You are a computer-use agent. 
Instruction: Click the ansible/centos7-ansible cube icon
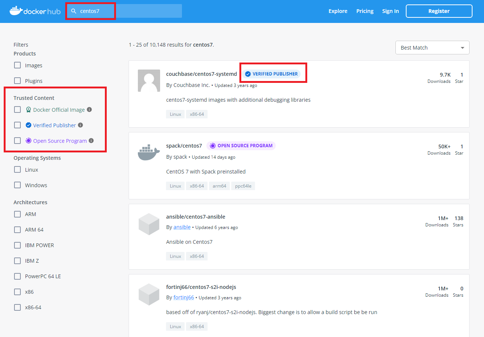[149, 224]
